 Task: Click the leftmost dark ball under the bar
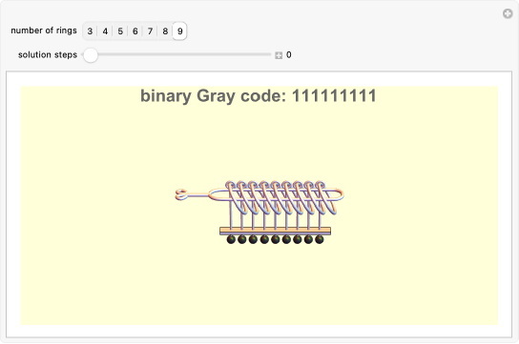[231, 239]
